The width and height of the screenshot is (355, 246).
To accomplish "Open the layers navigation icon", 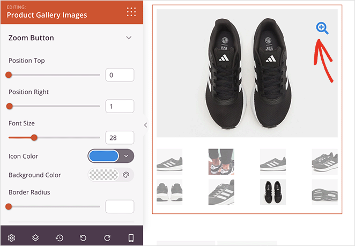I will (35, 238).
